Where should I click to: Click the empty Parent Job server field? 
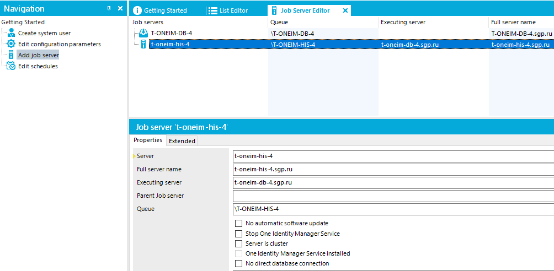[393, 196]
